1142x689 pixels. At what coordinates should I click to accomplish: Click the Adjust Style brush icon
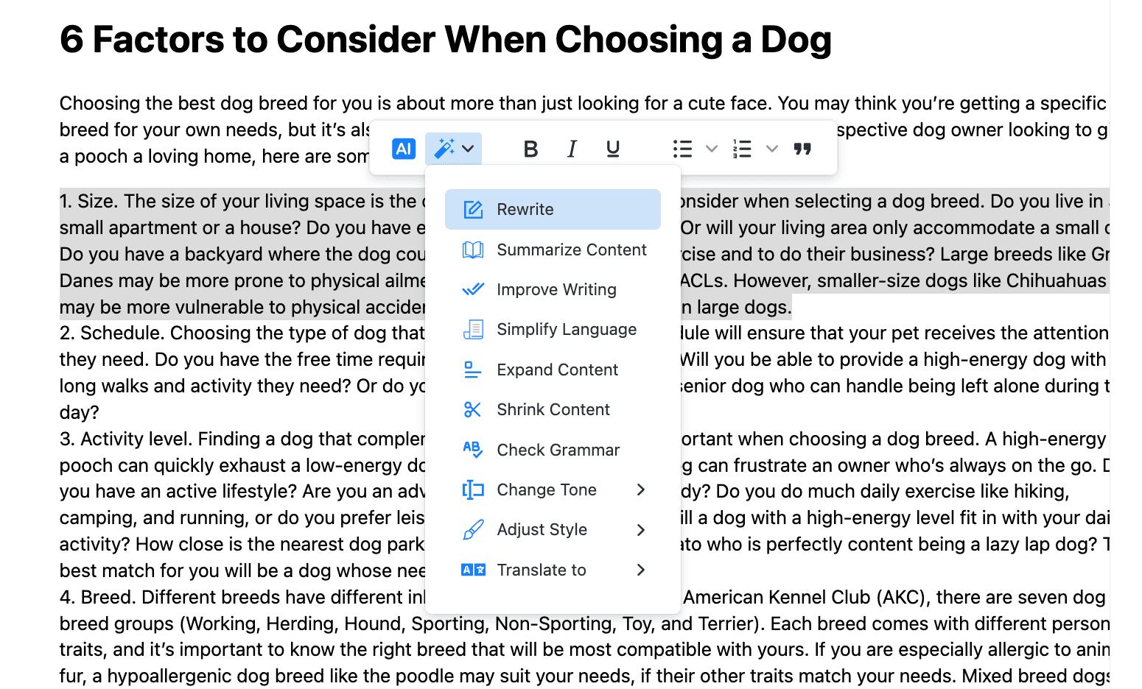(472, 529)
